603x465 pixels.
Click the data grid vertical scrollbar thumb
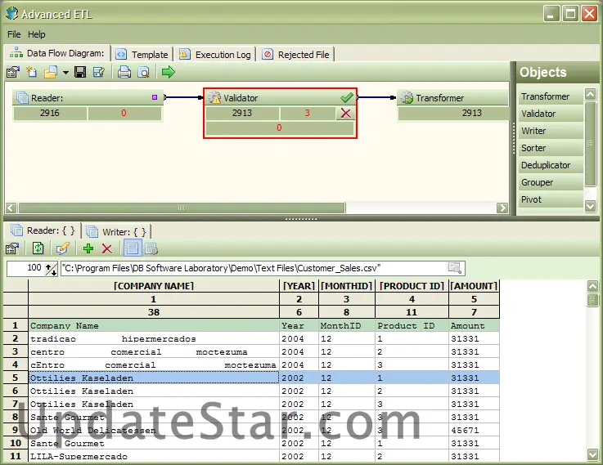[x=592, y=300]
